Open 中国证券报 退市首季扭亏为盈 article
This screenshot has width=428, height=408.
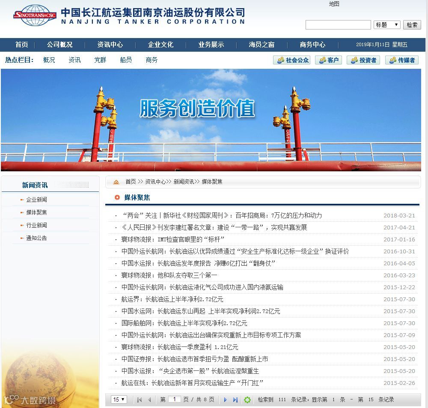195,359
